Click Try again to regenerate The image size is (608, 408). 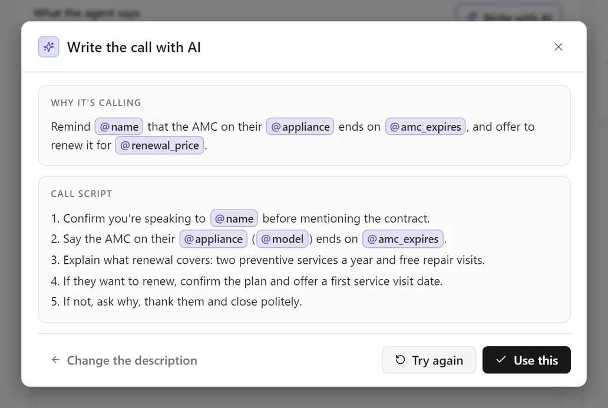[429, 360]
